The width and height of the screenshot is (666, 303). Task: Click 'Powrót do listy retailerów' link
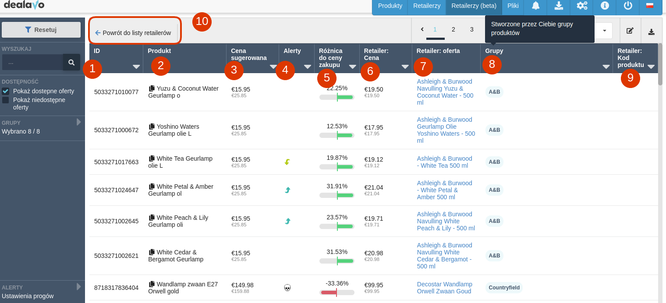tap(133, 33)
